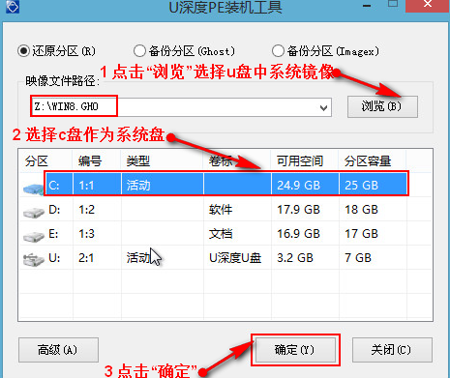Click the U: USB drive icon

[x=34, y=260]
